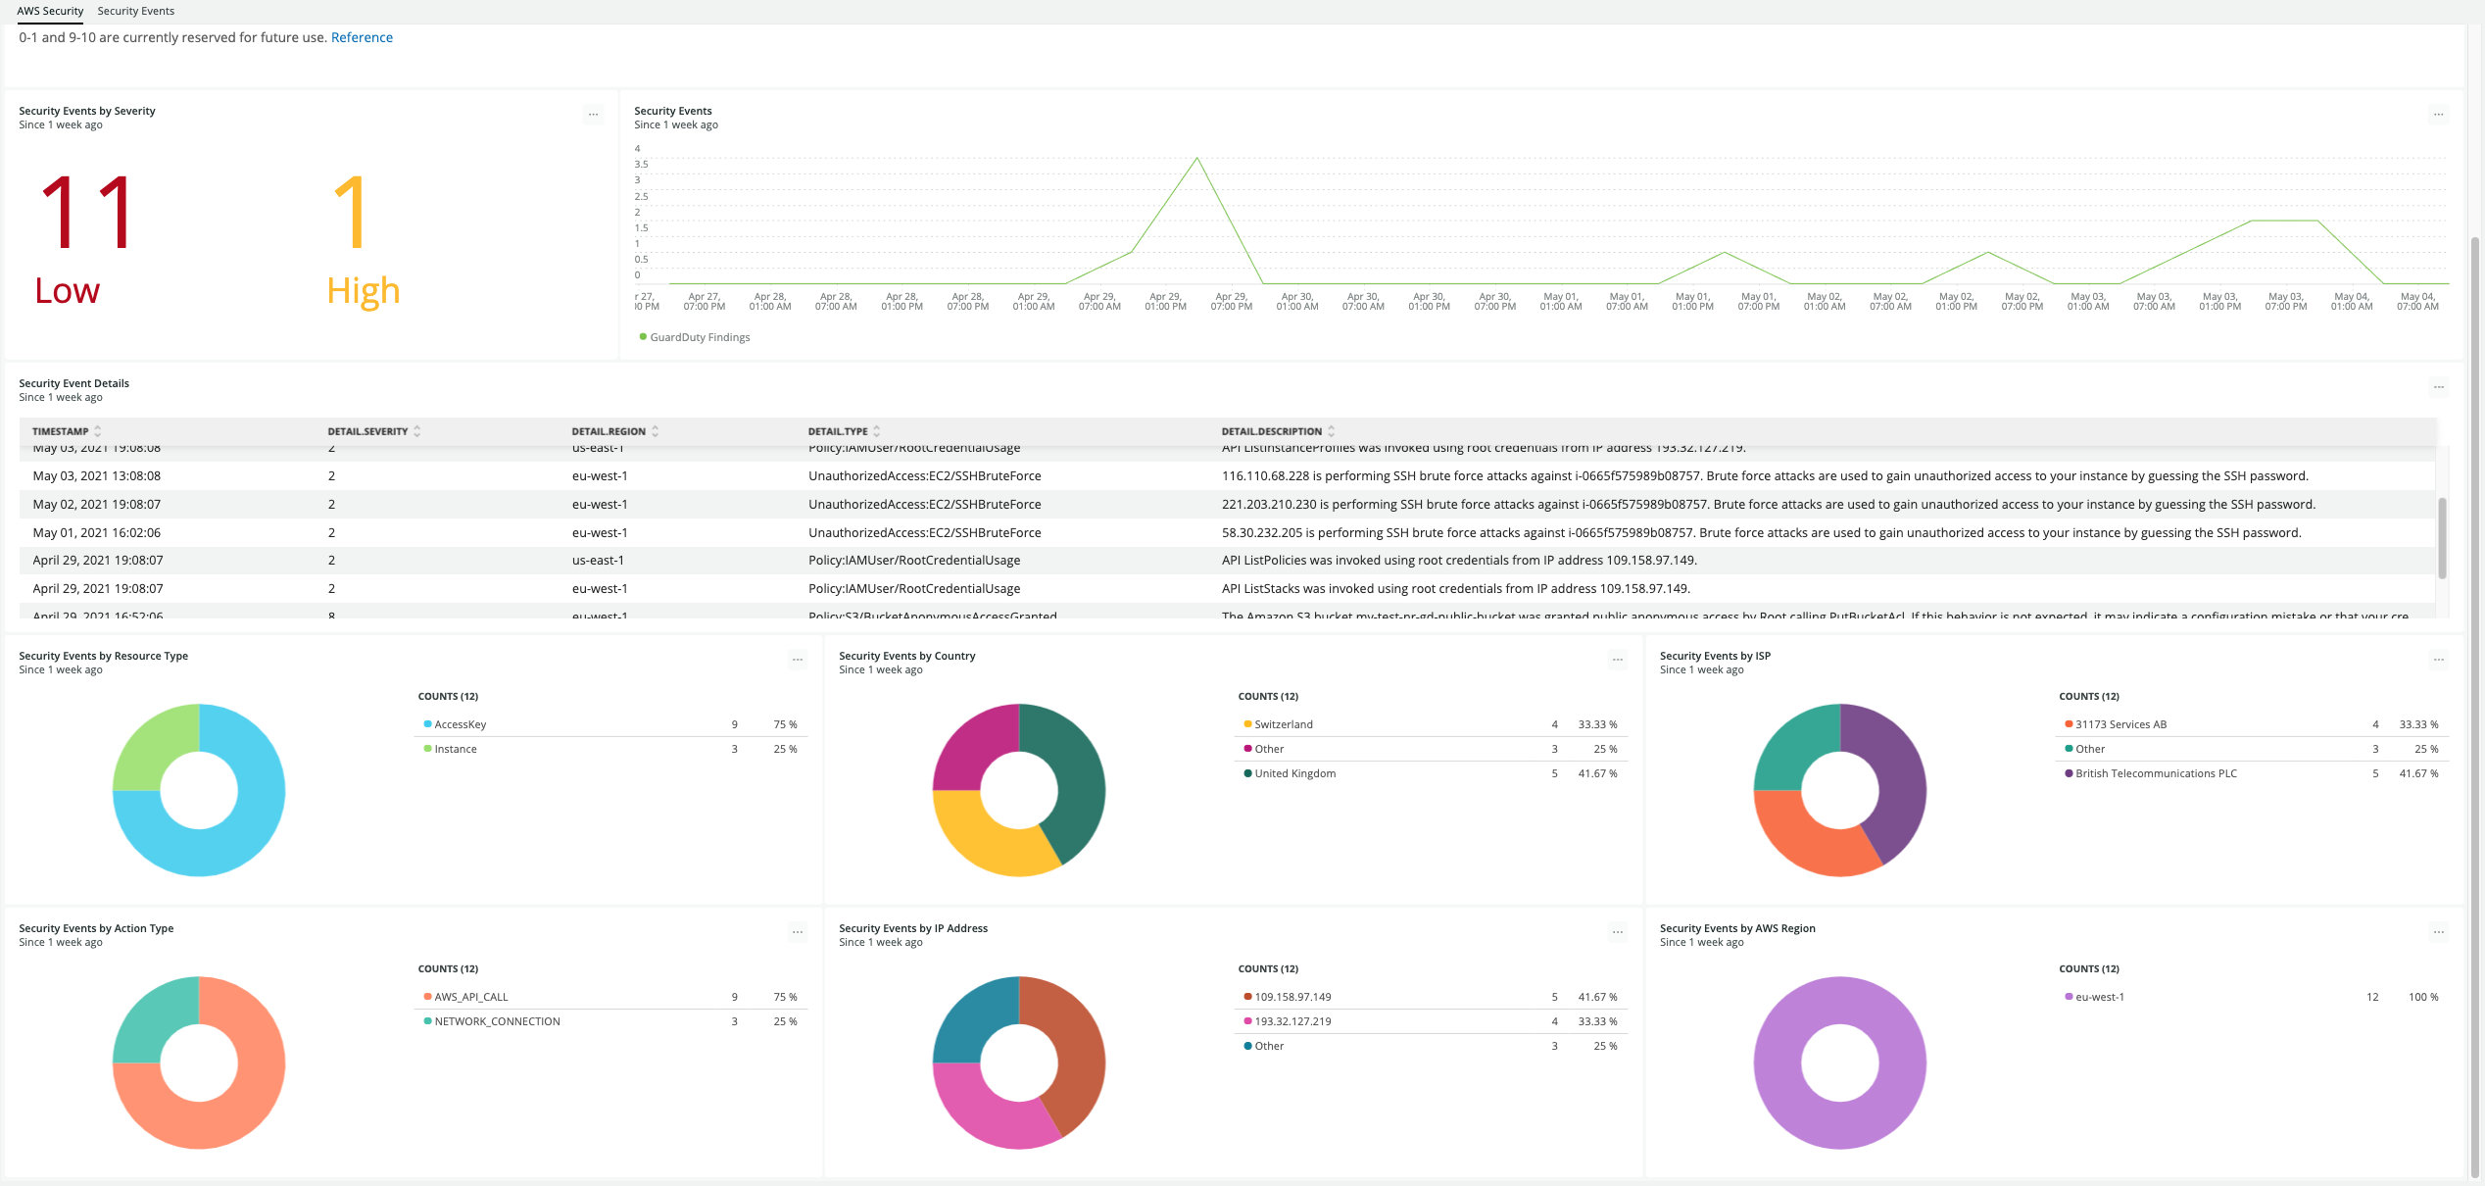Open options menu for Security Events by Action Type
Image resolution: width=2485 pixels, height=1186 pixels.
[x=798, y=932]
